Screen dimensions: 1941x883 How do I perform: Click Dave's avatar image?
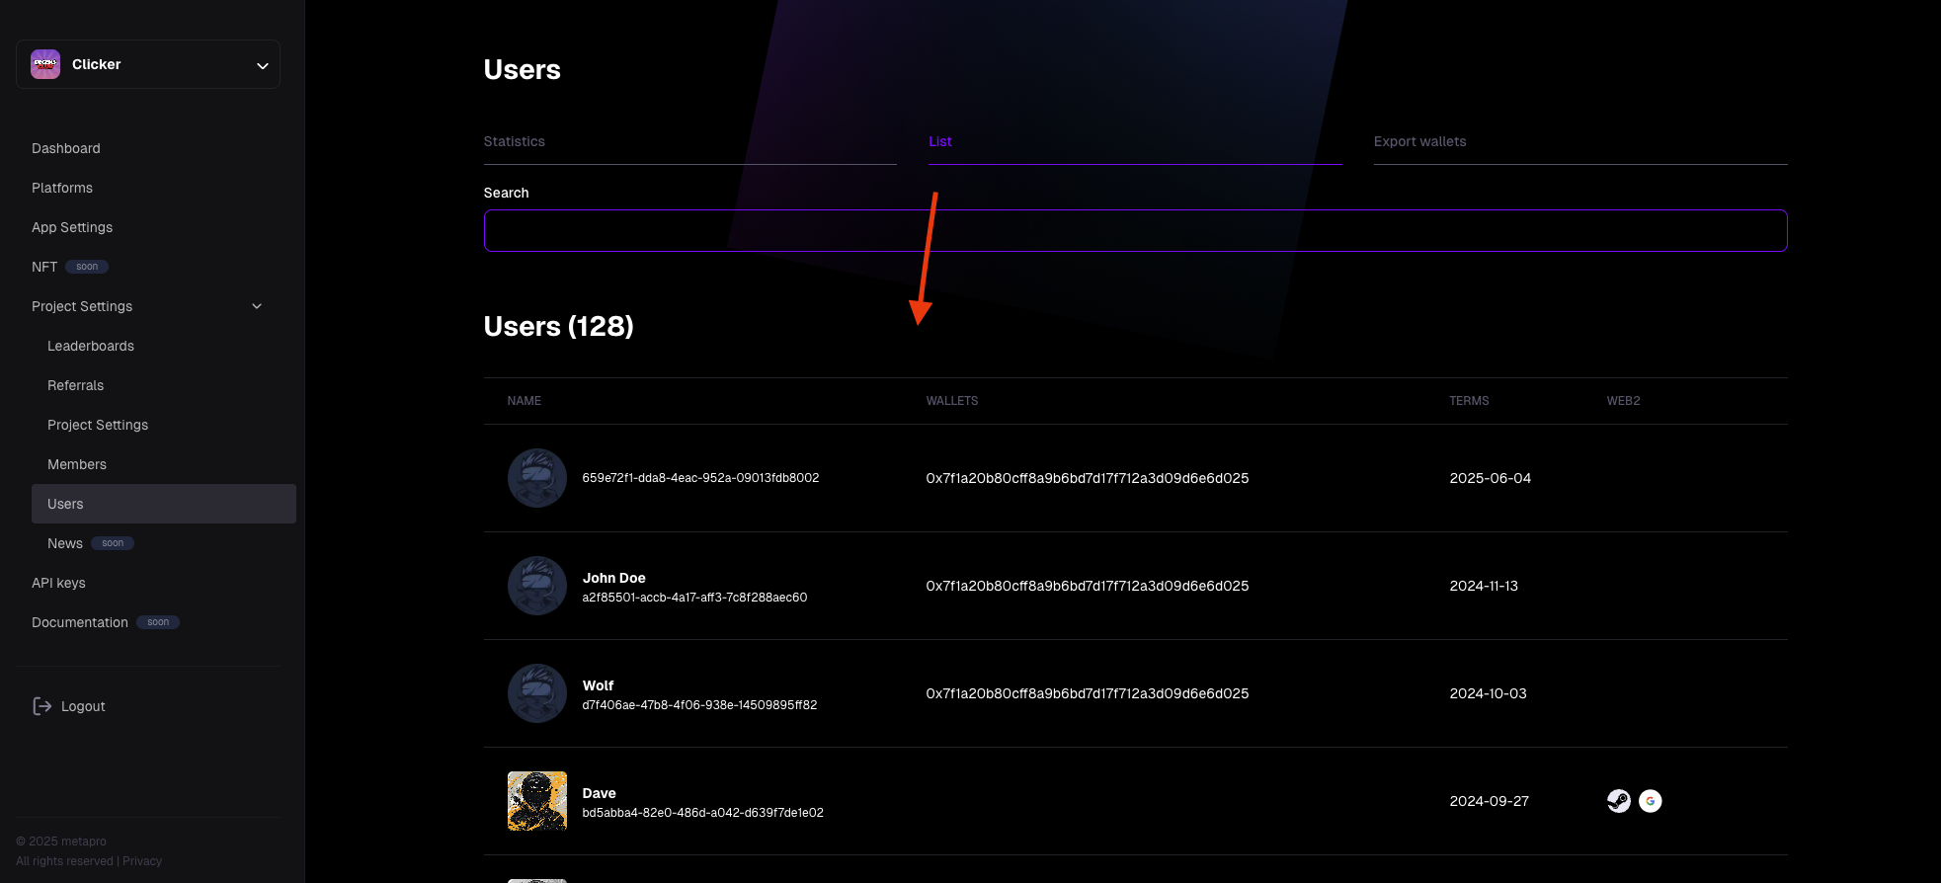(x=537, y=801)
